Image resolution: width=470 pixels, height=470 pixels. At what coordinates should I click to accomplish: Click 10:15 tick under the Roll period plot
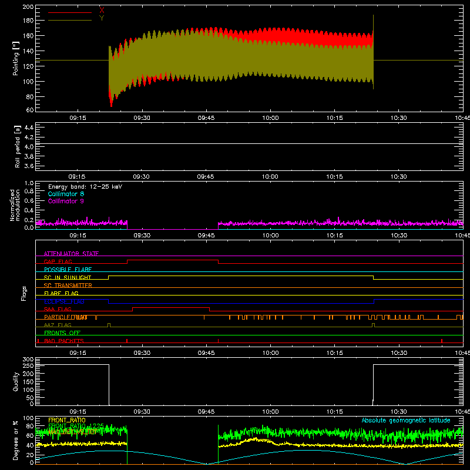click(x=334, y=177)
